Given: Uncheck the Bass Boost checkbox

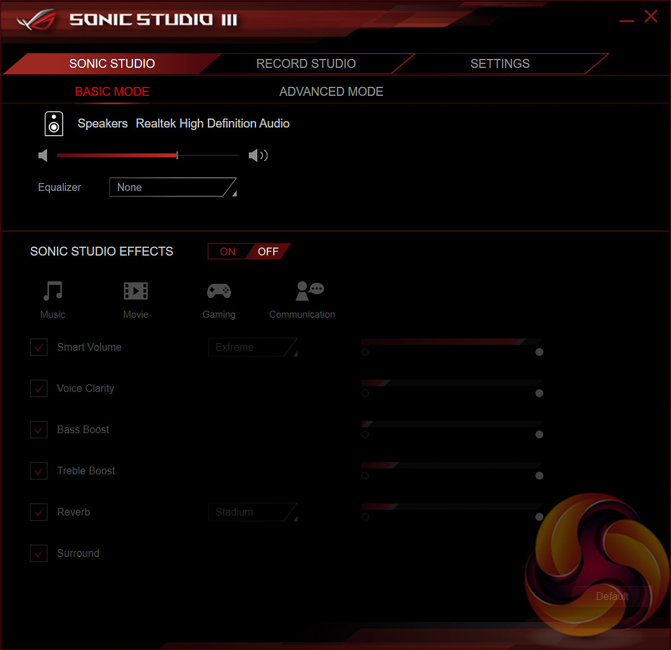Looking at the screenshot, I should (x=39, y=429).
